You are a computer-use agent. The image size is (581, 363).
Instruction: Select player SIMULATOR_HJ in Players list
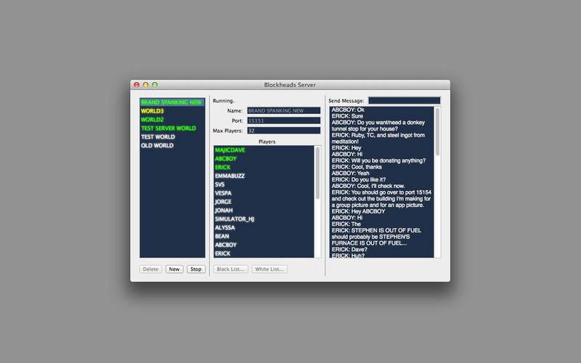pyautogui.click(x=235, y=219)
